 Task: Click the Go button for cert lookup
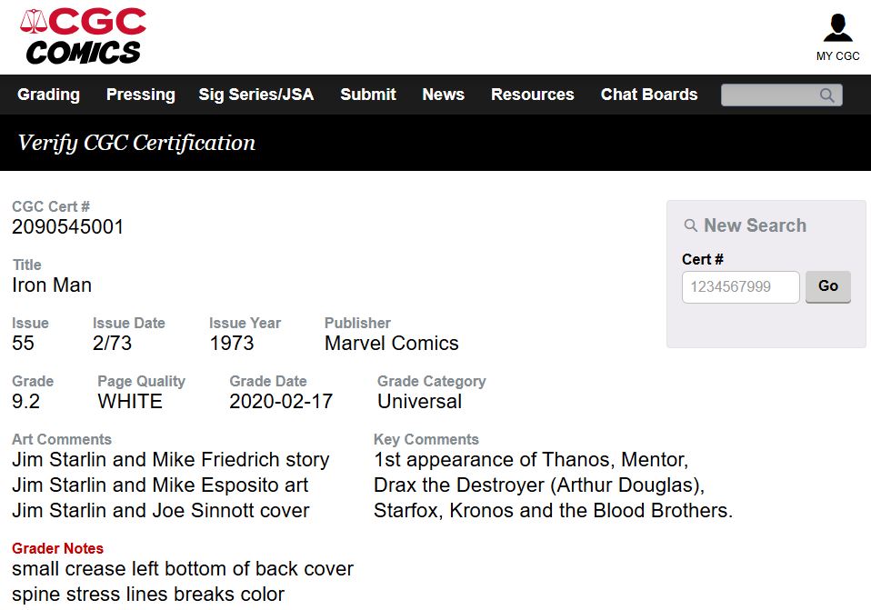pyautogui.click(x=827, y=286)
